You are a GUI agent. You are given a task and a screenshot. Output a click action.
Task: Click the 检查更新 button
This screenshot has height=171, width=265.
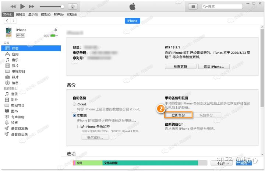click(180, 67)
